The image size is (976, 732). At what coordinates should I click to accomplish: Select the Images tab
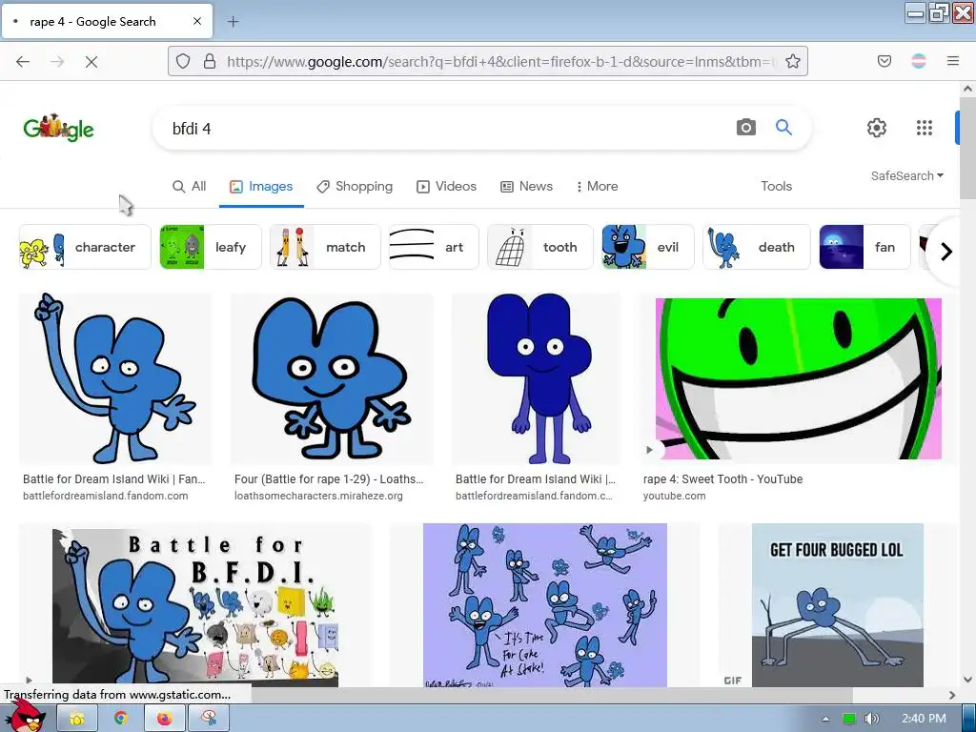(x=261, y=186)
